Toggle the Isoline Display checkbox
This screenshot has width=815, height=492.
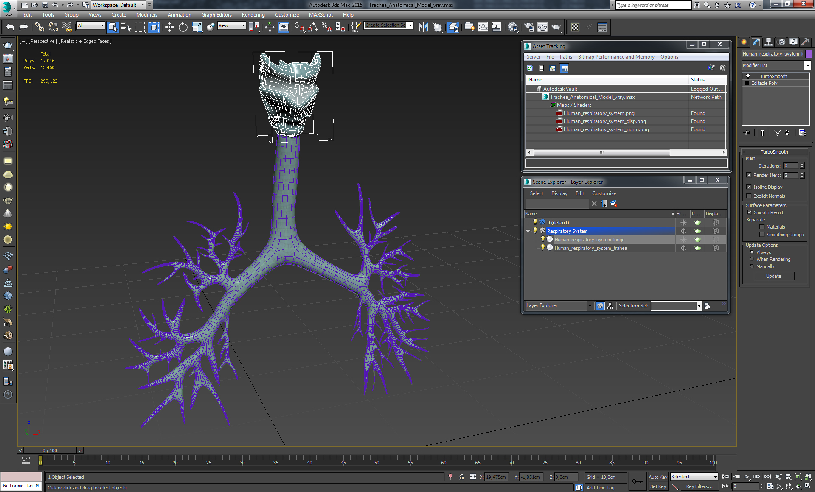[x=749, y=187]
